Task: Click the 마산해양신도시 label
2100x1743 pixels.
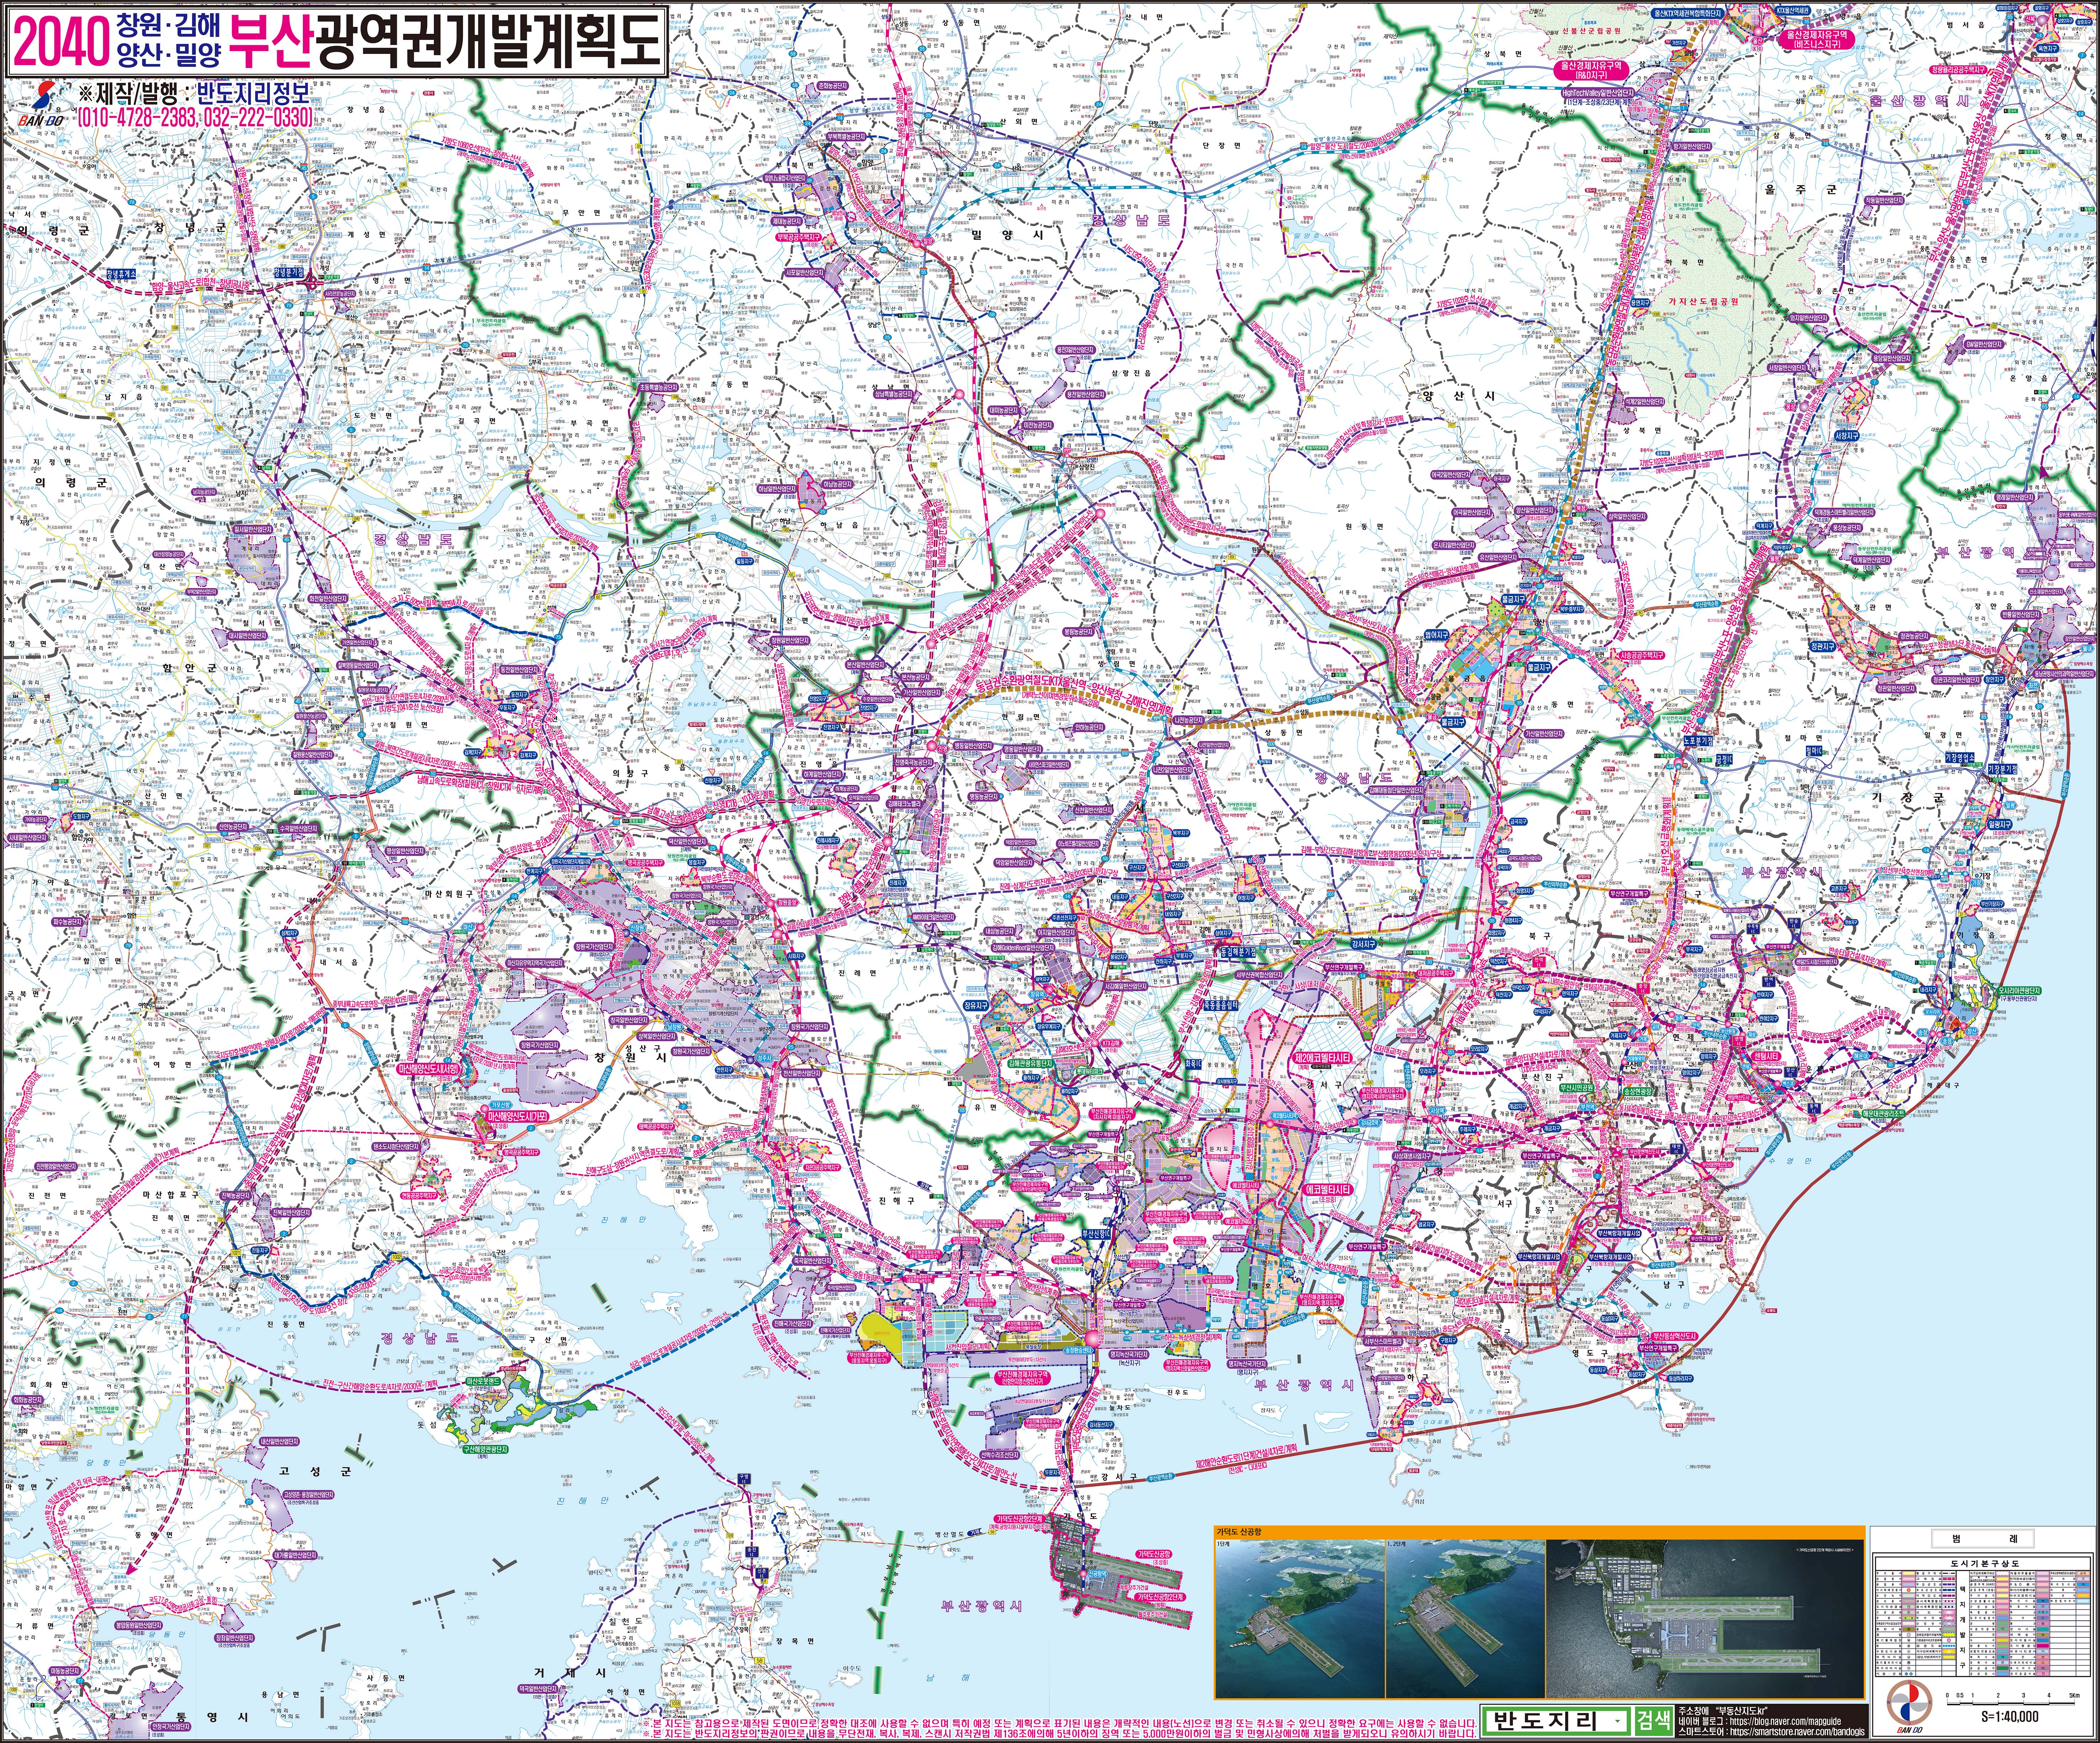Action: pos(430,1069)
